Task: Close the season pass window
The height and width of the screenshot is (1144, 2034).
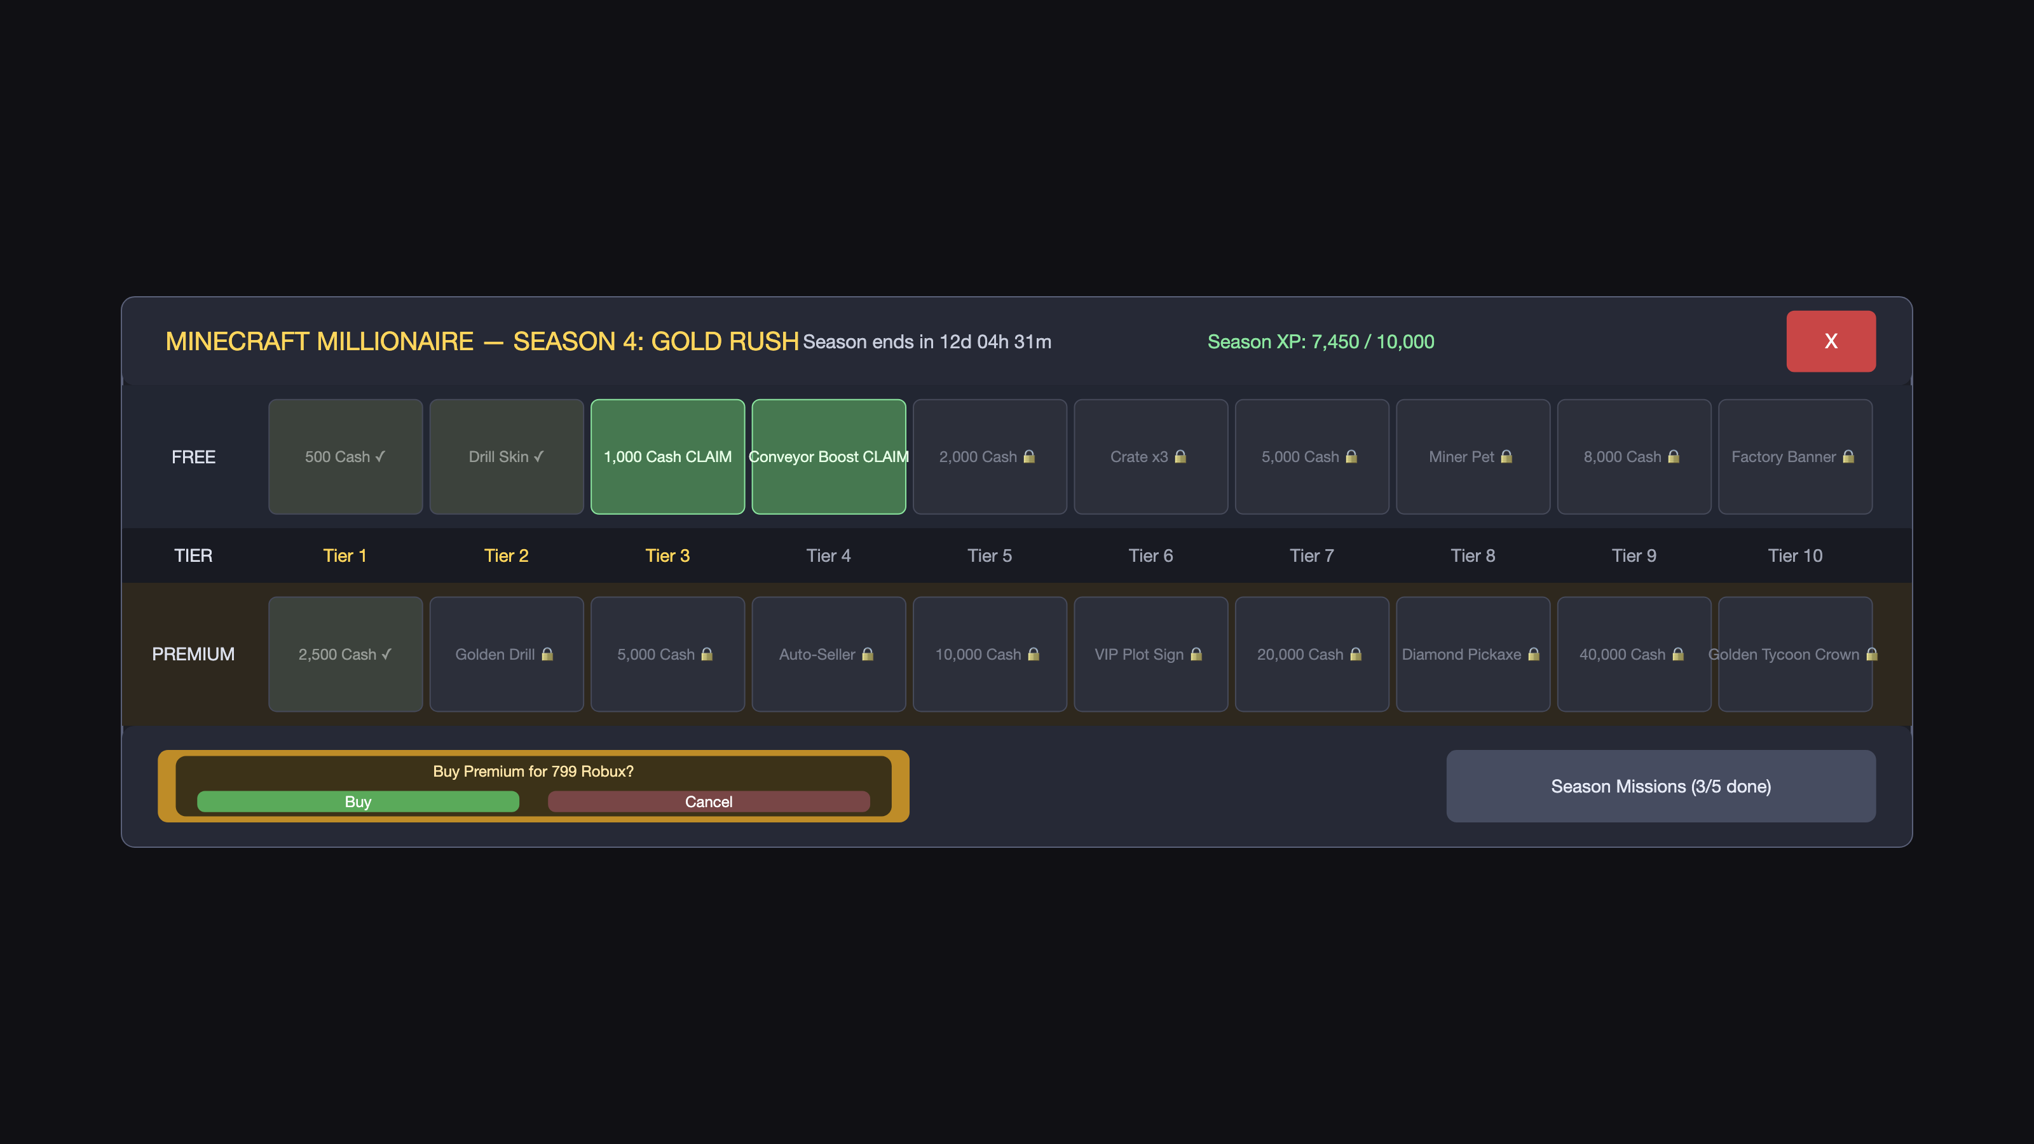Action: click(x=1831, y=340)
